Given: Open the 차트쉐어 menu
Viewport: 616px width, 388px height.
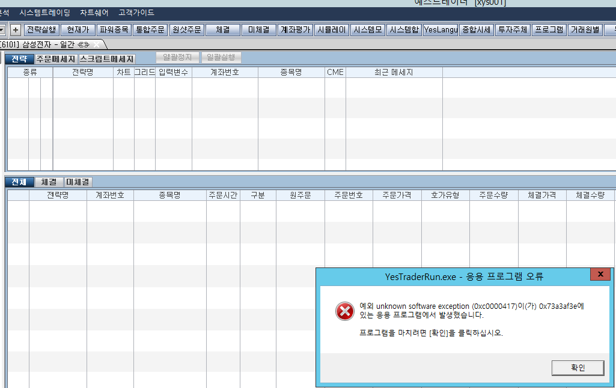Looking at the screenshot, I should point(94,13).
